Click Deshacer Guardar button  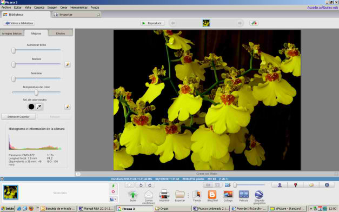(18, 117)
